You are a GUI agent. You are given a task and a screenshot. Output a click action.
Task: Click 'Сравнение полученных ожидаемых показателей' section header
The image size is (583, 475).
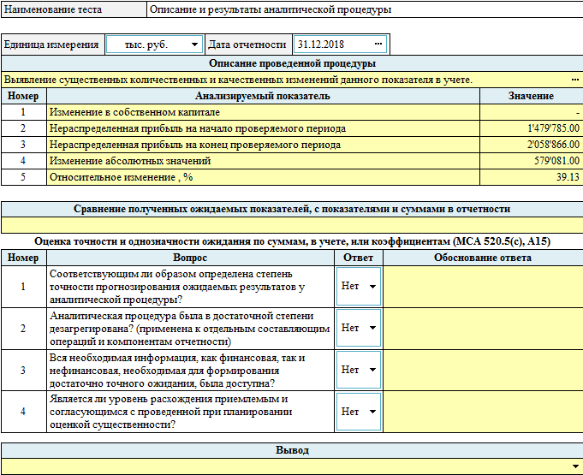pyautogui.click(x=292, y=209)
